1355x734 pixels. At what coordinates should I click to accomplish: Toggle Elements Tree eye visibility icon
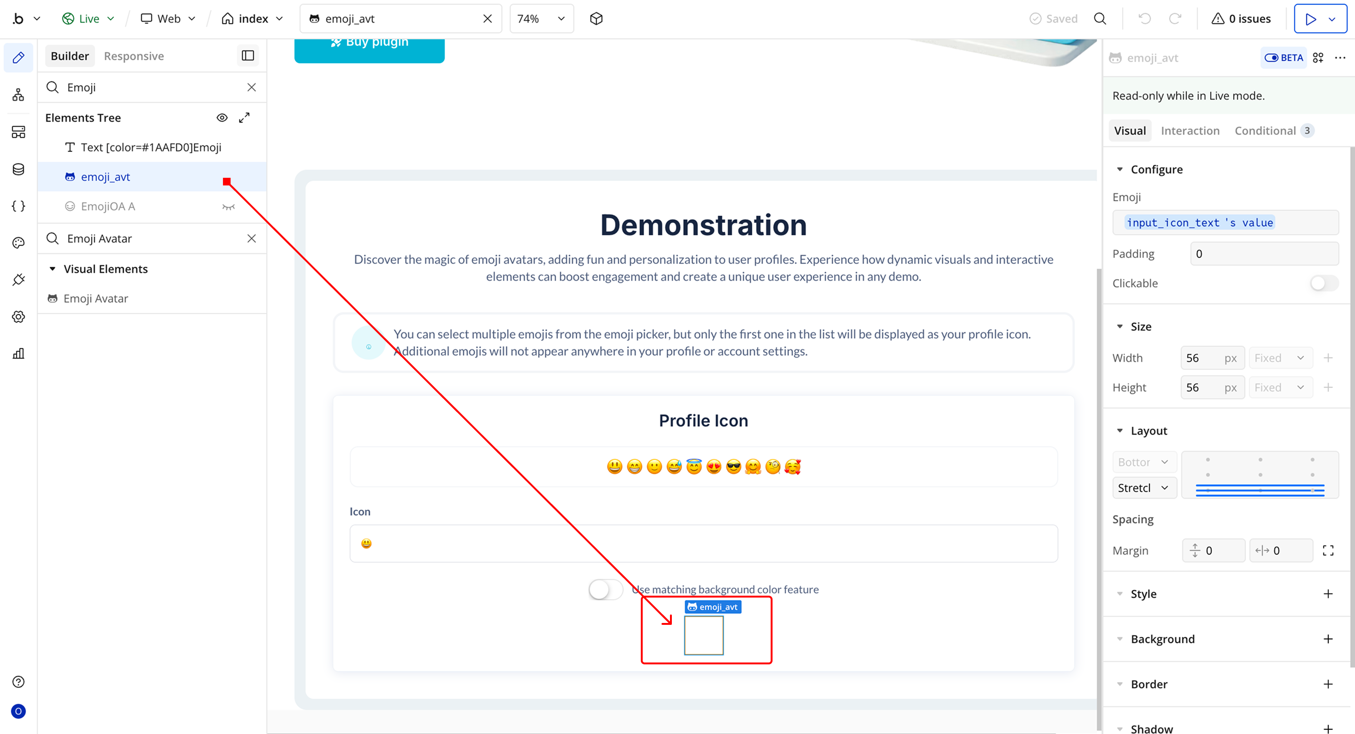tap(222, 118)
